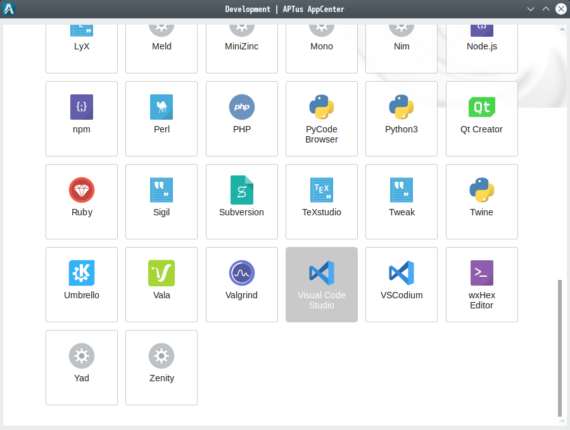Select the Zenity app tile

coord(161,367)
